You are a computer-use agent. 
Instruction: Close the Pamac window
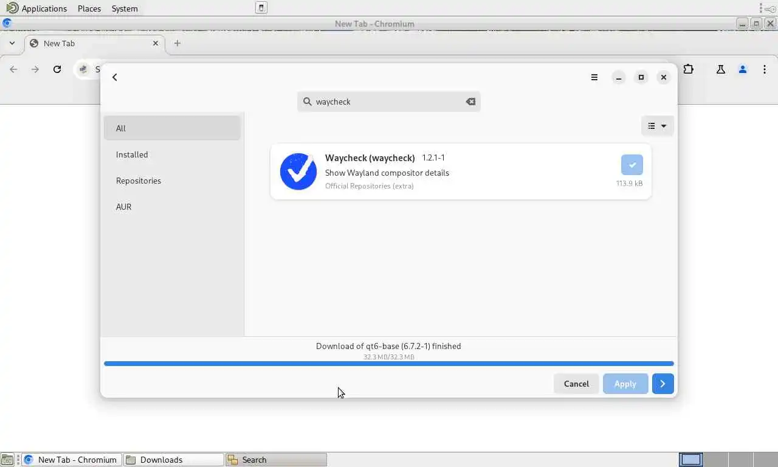[663, 77]
